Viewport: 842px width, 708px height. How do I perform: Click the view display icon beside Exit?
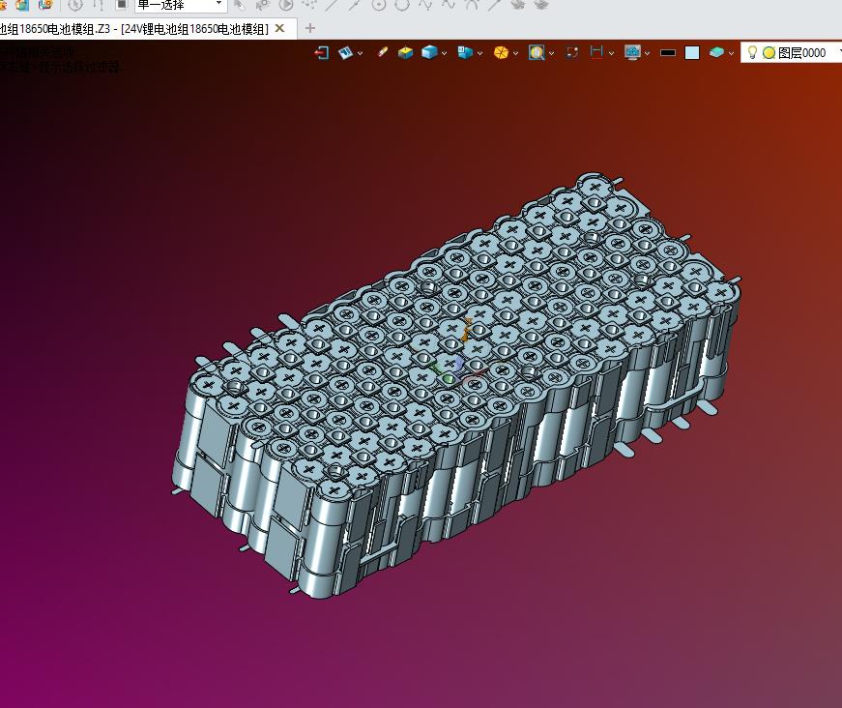345,52
